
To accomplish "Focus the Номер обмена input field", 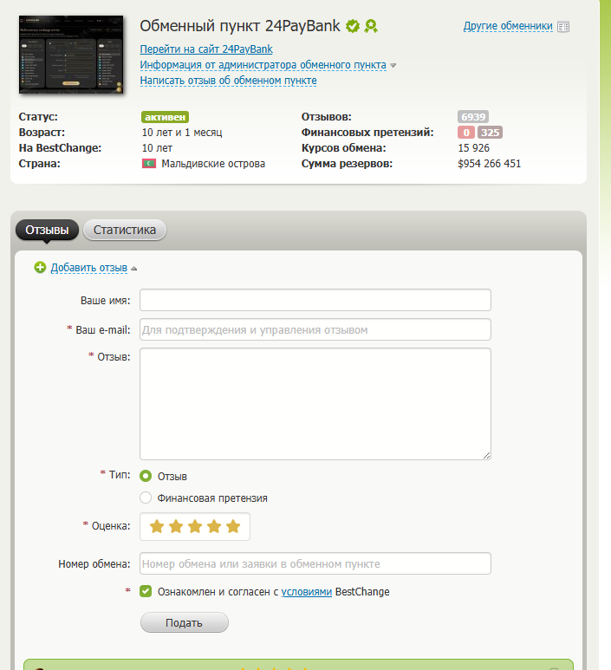I will pyautogui.click(x=315, y=563).
